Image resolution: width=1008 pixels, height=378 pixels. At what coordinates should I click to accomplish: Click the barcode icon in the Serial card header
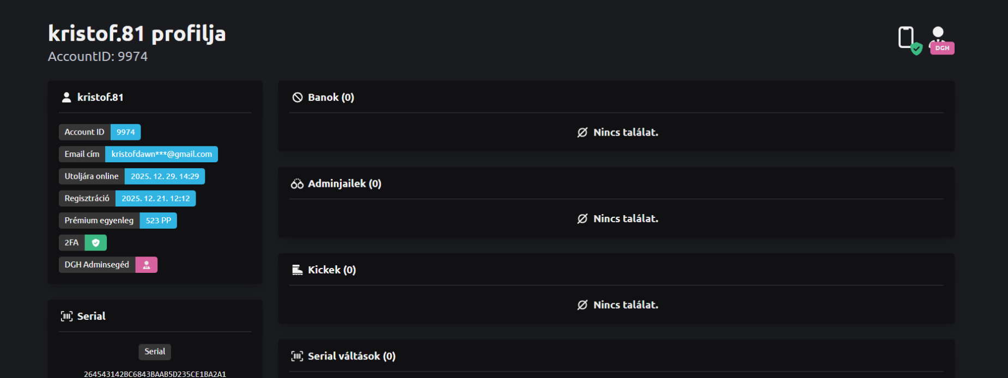coord(66,316)
